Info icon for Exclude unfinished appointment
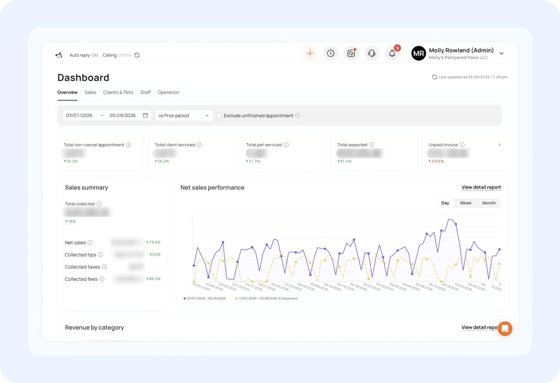Screen dimensions: 560x383 pyautogui.click(x=298, y=115)
